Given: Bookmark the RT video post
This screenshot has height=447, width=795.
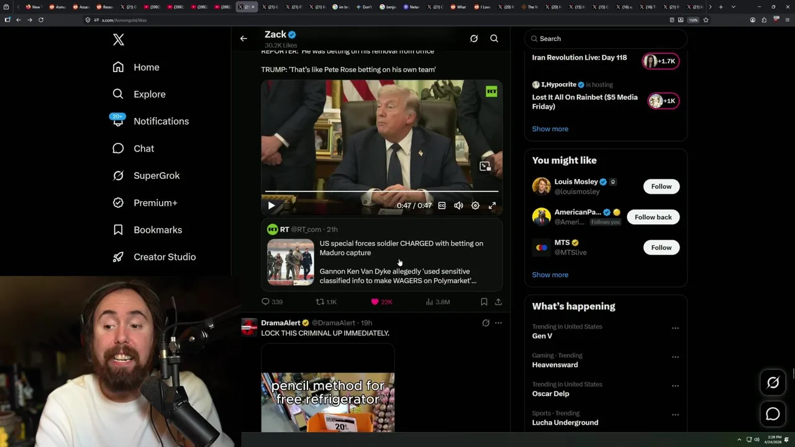Looking at the screenshot, I should pyautogui.click(x=484, y=302).
